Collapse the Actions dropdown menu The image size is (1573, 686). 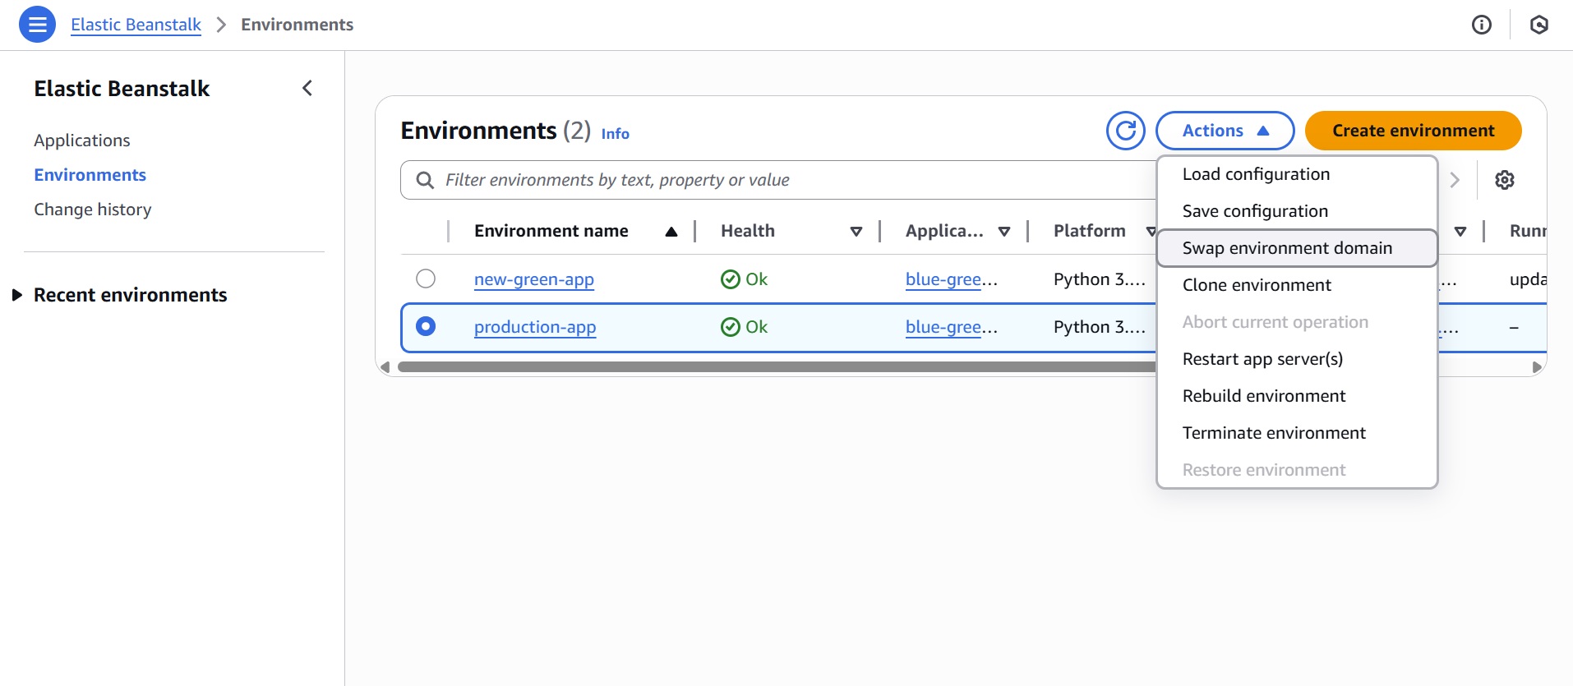point(1225,131)
